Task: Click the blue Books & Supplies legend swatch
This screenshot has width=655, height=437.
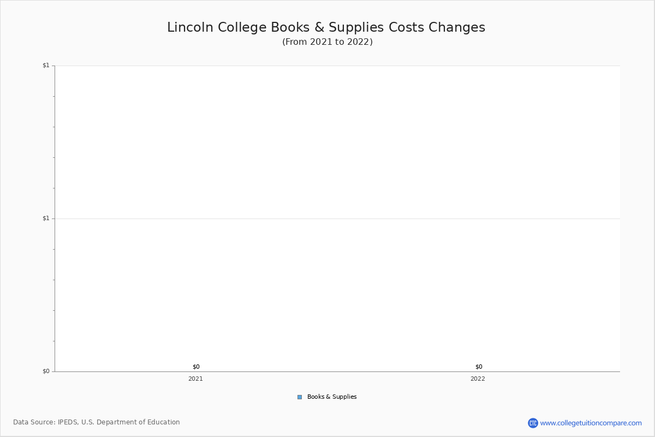Action: 300,397
